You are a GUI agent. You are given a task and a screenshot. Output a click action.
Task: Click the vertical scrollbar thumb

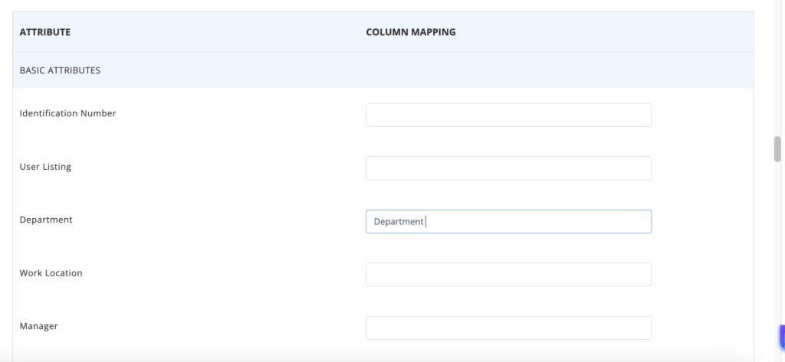click(777, 149)
